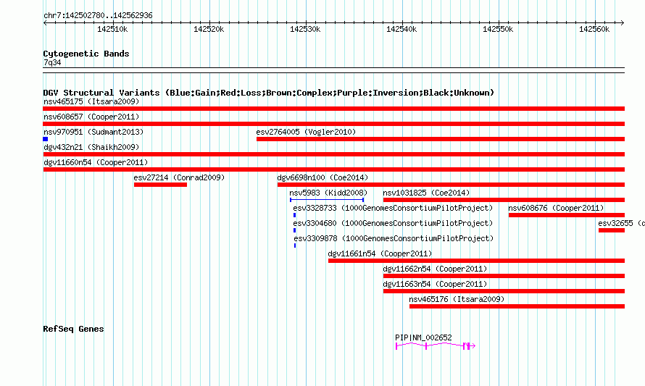Click the dgv11660n54 (Cooper2011) label
This screenshot has height=386, width=645.
point(96,162)
